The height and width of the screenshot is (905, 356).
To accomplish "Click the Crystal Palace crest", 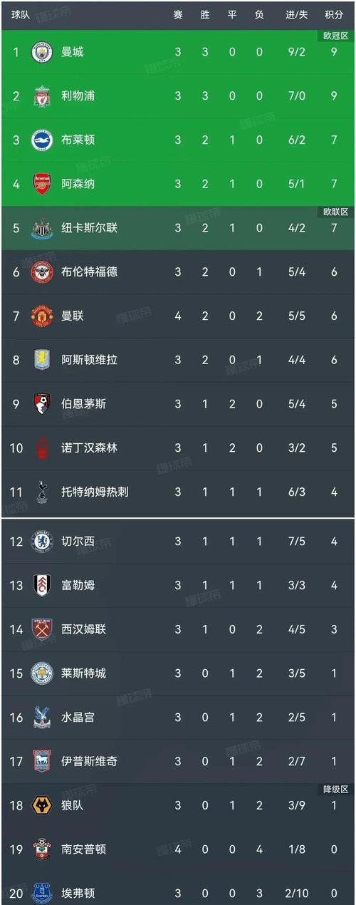I will point(42,718).
